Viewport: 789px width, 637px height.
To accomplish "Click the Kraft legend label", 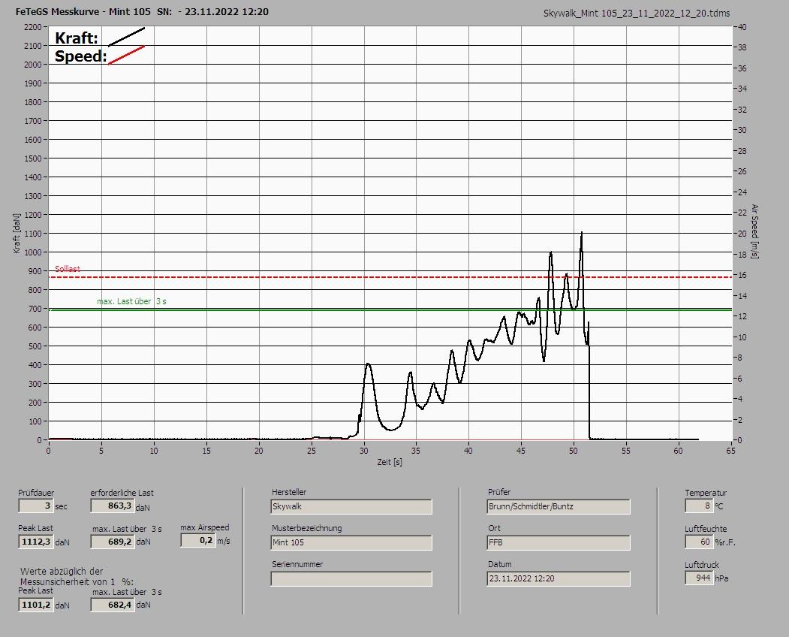I will [x=77, y=38].
